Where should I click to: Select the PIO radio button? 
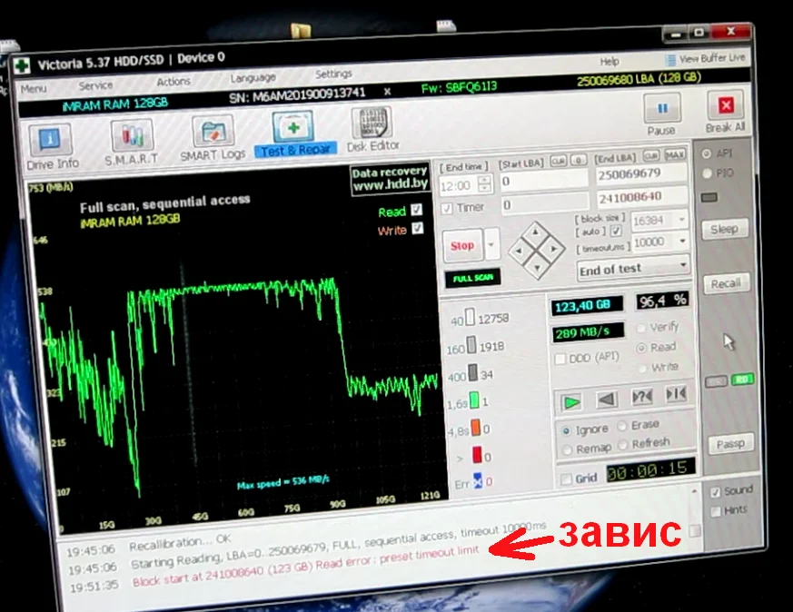click(x=707, y=173)
